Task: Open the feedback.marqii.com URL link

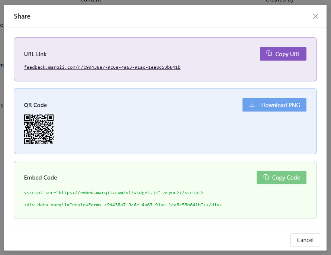Action: tap(102, 67)
